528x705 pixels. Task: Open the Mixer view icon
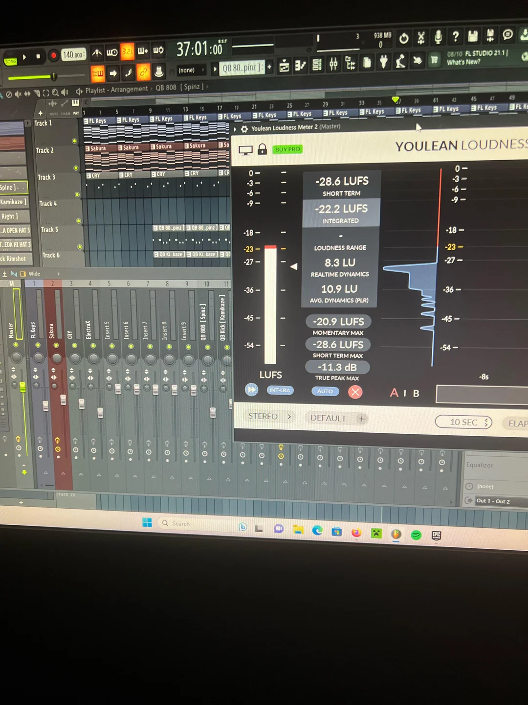click(333, 64)
